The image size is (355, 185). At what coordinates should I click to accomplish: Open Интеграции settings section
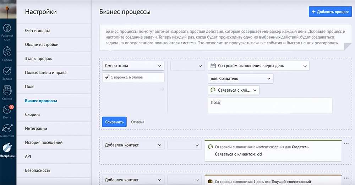point(54,129)
